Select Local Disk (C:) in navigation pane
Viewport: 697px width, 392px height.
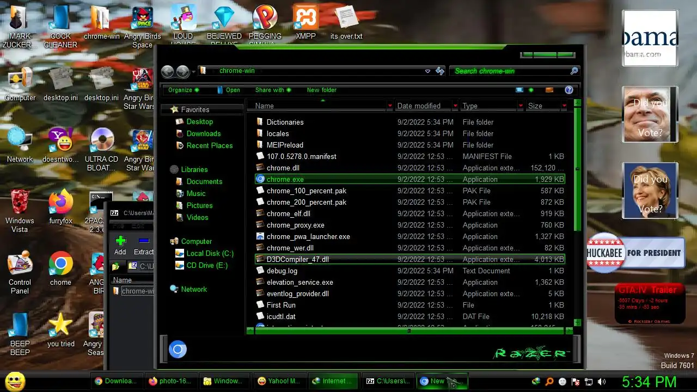click(x=210, y=253)
